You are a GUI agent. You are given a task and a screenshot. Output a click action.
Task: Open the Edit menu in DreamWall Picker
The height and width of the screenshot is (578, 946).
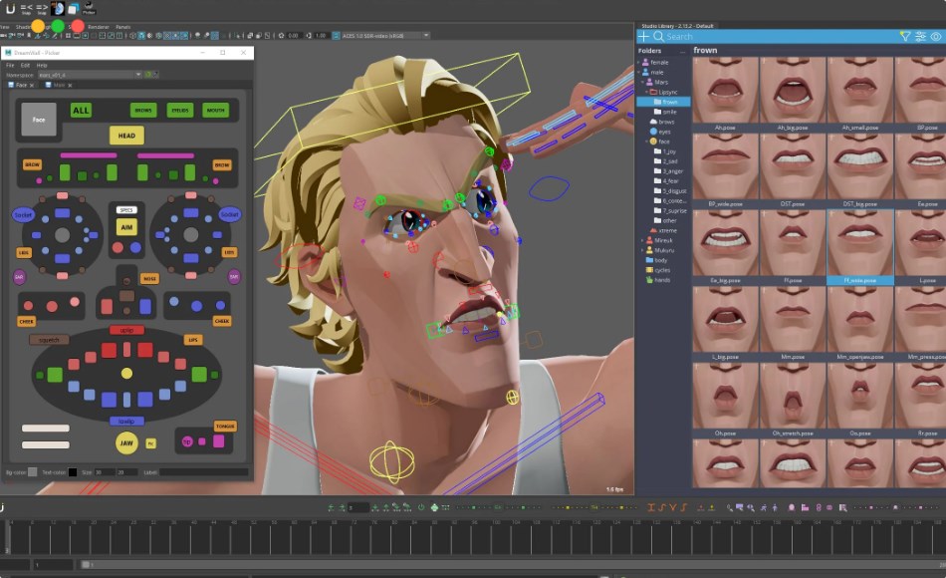(25, 65)
